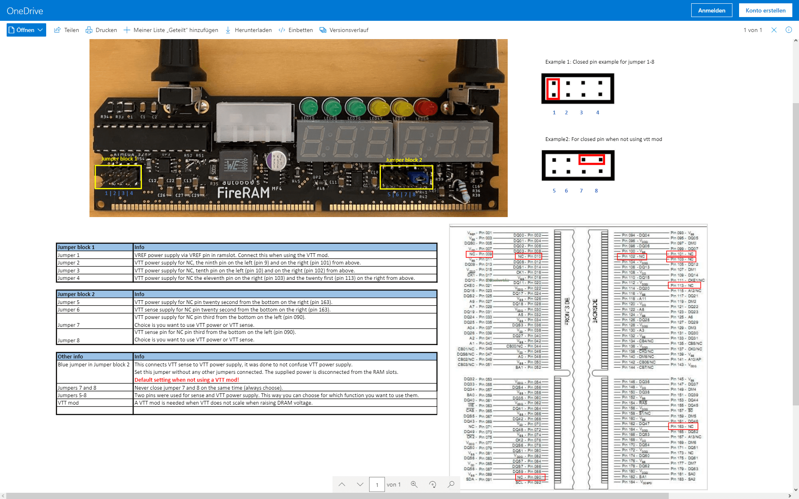
Task: Click the Teilen share option
Action: pos(67,30)
